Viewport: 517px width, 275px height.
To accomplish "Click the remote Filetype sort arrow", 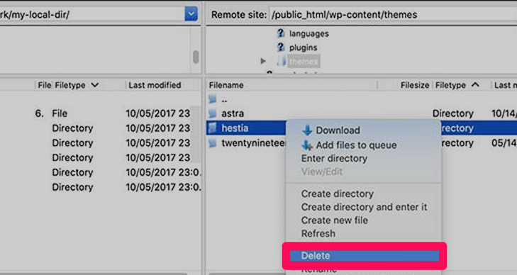I will click(475, 85).
